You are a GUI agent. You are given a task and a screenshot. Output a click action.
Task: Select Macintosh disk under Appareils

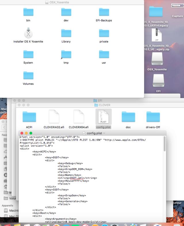(x=11, y=210)
